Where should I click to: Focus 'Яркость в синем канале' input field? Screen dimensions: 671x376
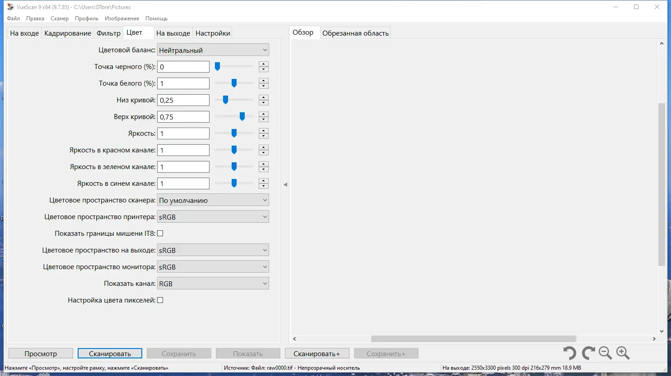click(183, 183)
